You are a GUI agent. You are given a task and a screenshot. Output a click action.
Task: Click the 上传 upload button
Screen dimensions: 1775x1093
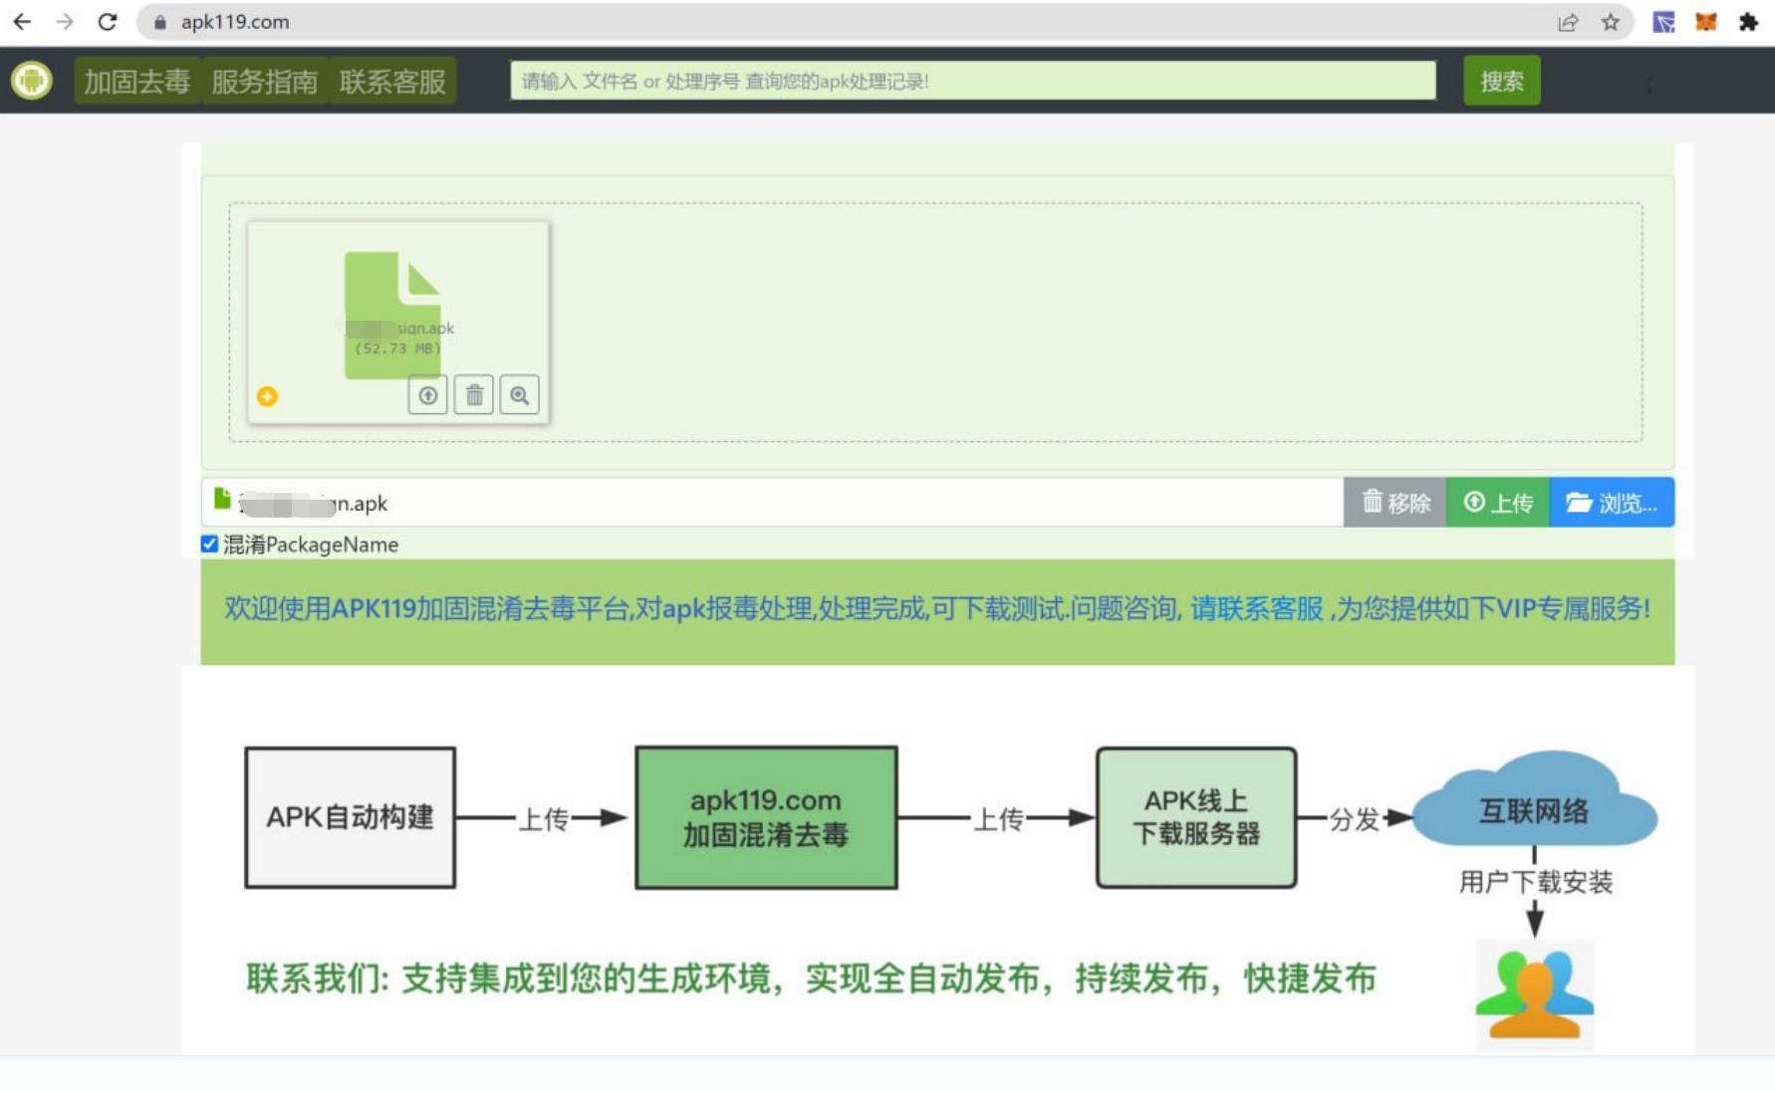click(1497, 503)
